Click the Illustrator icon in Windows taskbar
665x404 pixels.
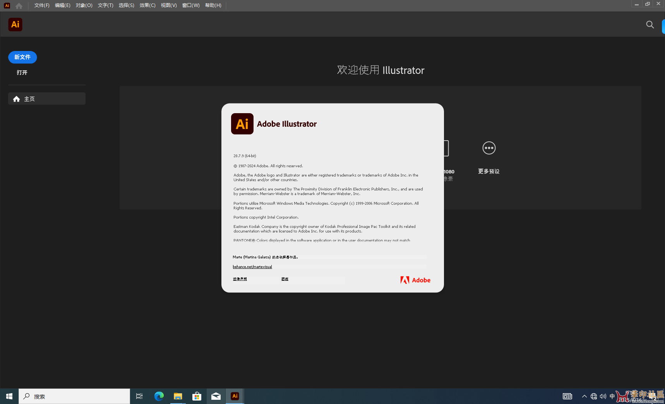[x=235, y=396]
